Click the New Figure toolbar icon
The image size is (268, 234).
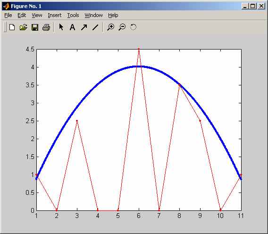point(12,27)
